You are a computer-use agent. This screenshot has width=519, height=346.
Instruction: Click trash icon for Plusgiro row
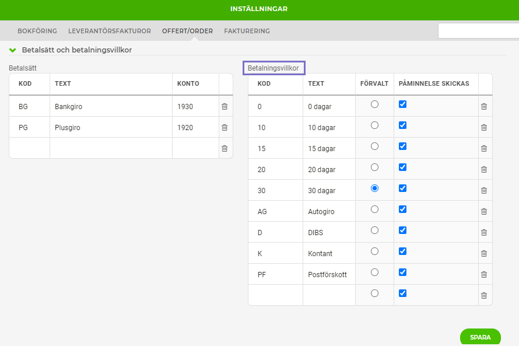tap(225, 128)
